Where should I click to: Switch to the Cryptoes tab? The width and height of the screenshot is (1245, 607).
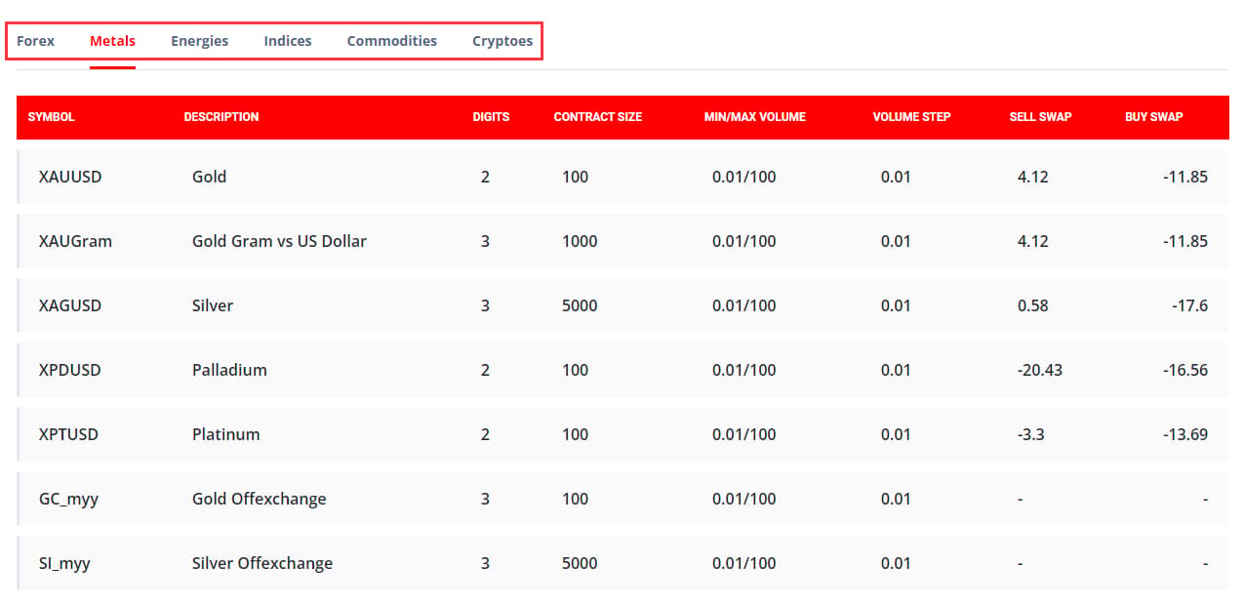click(502, 41)
